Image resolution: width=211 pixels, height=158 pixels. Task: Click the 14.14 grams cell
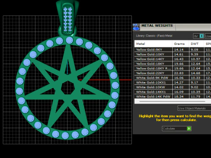point(181,50)
